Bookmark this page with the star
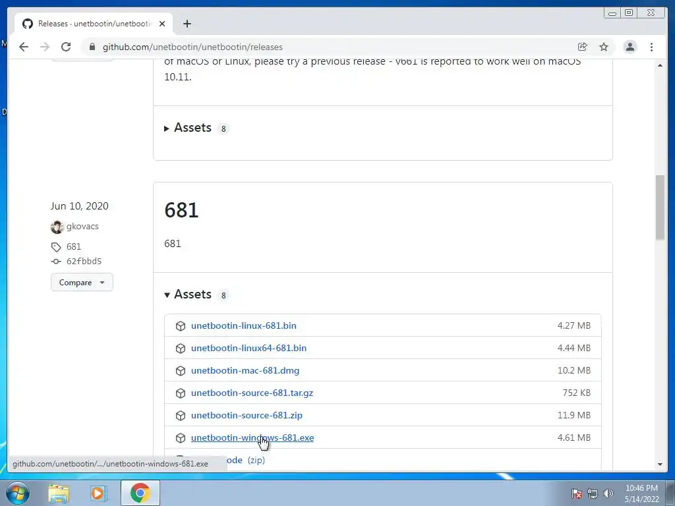The image size is (675, 506). coord(604,47)
